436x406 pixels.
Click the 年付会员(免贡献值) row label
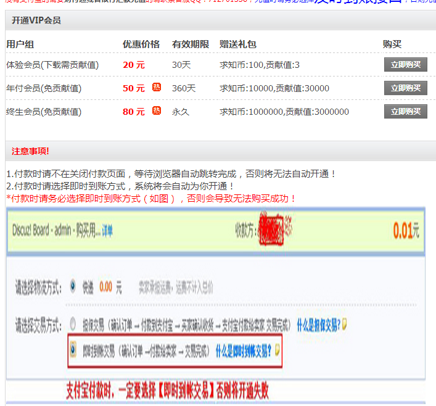44,88
